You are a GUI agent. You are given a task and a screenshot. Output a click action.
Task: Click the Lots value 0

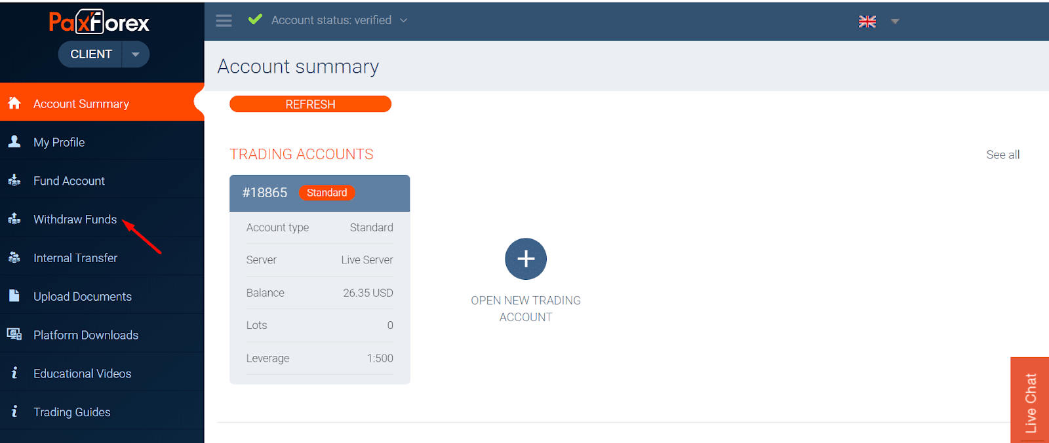[390, 326]
